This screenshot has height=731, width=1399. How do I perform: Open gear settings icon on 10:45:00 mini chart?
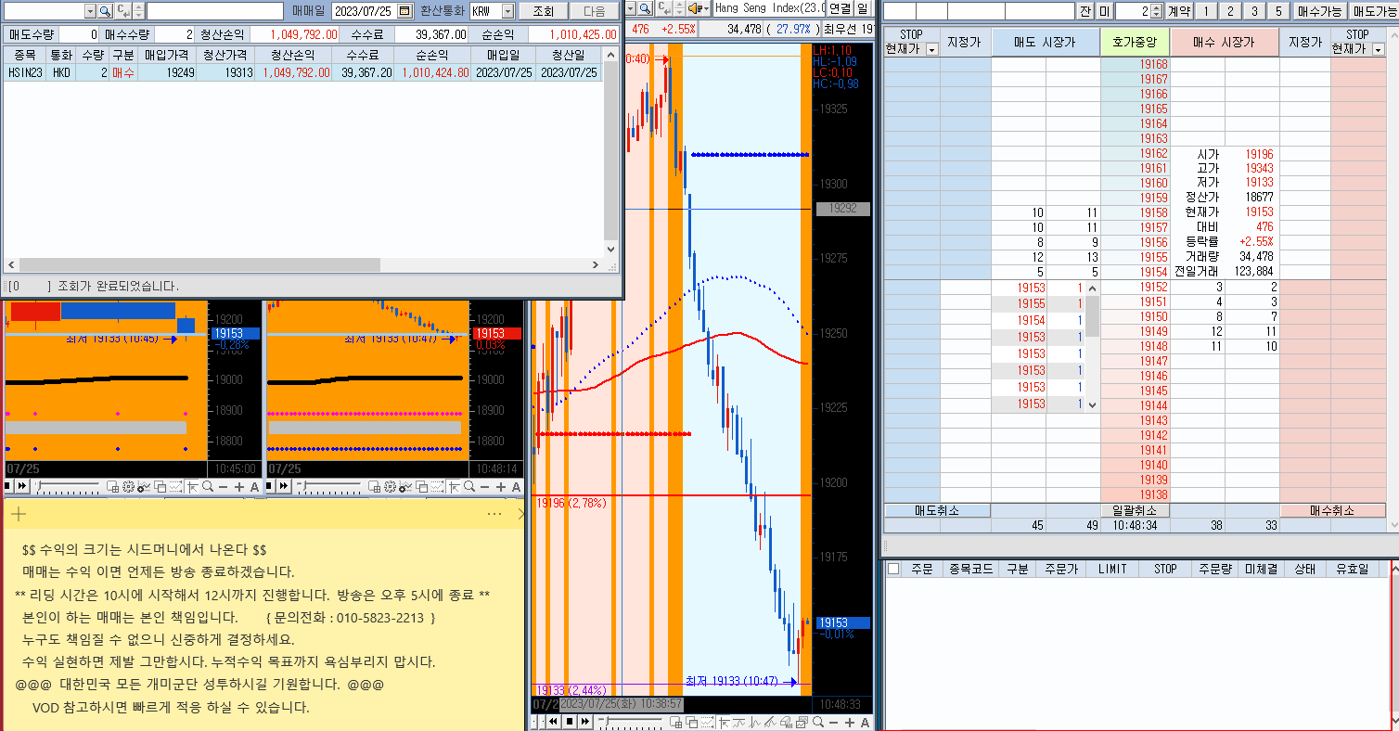128,486
